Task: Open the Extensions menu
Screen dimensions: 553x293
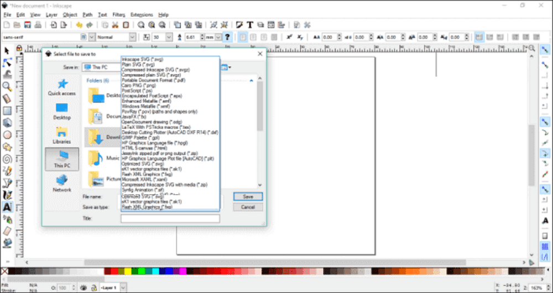Action: [x=142, y=15]
